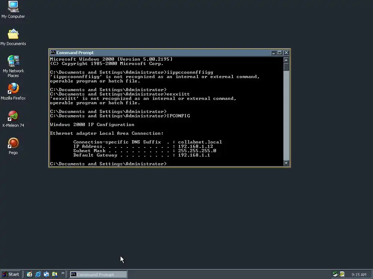Click the Copyright 1985-2000 Microsoft Corp line

(107, 64)
